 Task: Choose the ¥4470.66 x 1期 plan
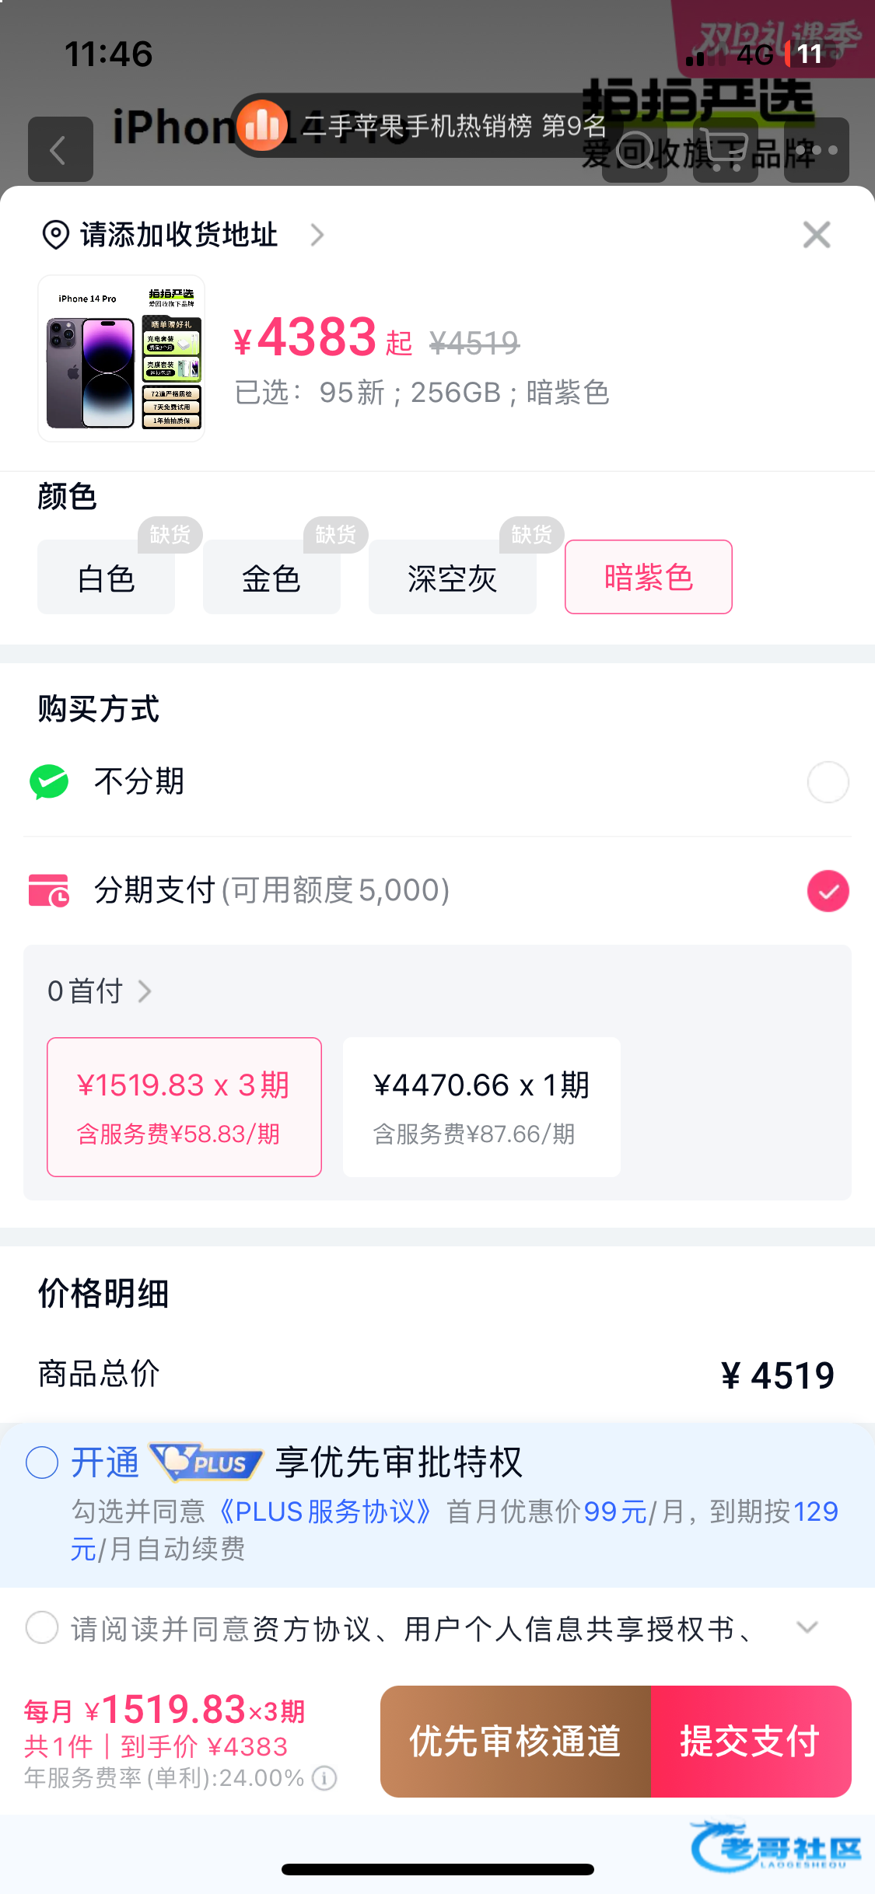[481, 1106]
